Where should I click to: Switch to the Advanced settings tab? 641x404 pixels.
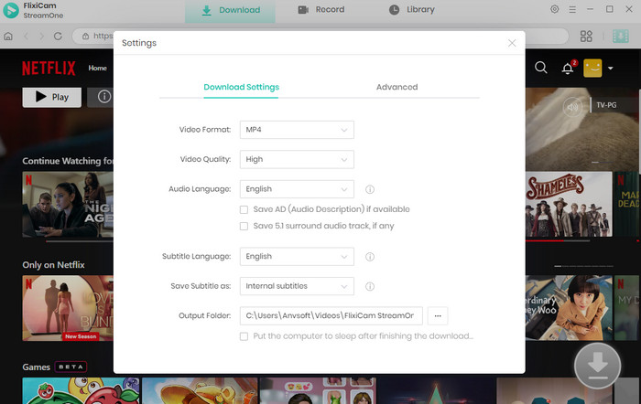(x=397, y=87)
